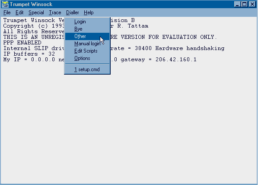Viewport: 258px width, 185px height.
Task: Click the 'All Rights' text on the third line
Action: (21, 31)
